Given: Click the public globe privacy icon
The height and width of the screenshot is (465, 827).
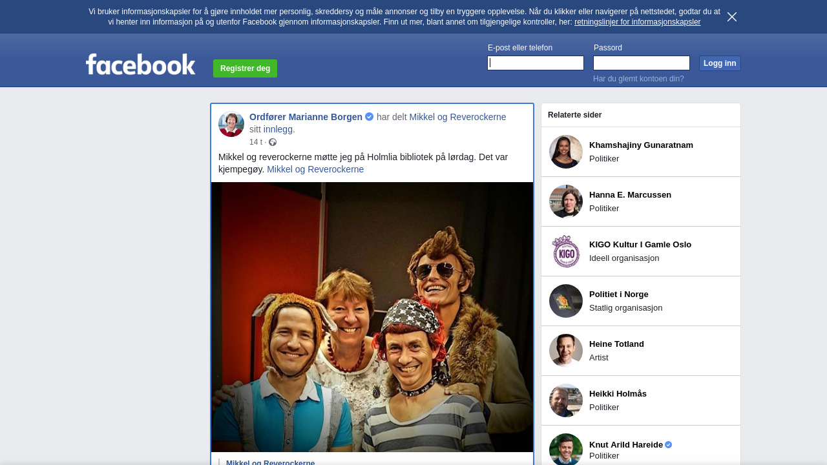Looking at the screenshot, I should 273,142.
